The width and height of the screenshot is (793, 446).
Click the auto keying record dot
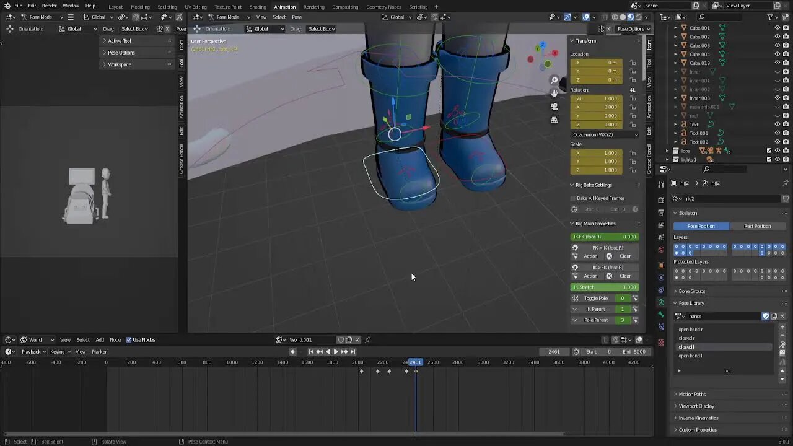point(293,351)
